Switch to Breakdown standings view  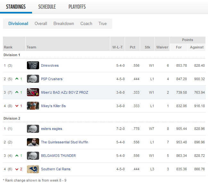coord(64,23)
